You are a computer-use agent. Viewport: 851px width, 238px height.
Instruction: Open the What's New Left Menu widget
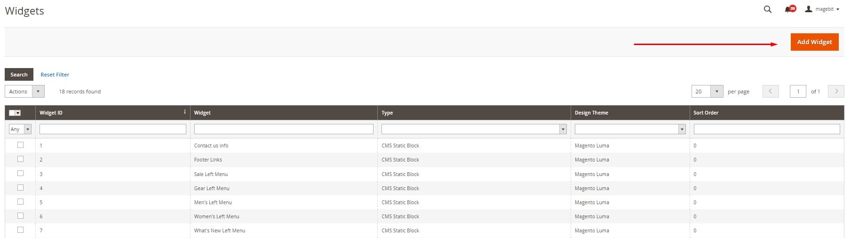click(220, 230)
